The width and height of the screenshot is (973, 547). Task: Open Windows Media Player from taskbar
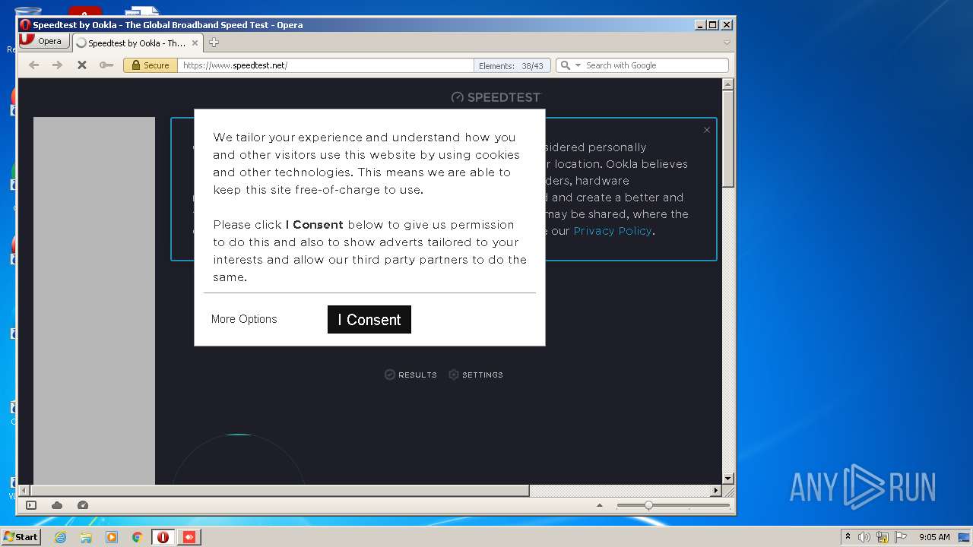coord(112,537)
